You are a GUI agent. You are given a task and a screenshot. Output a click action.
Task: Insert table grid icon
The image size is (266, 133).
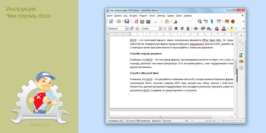[x=219, y=21]
